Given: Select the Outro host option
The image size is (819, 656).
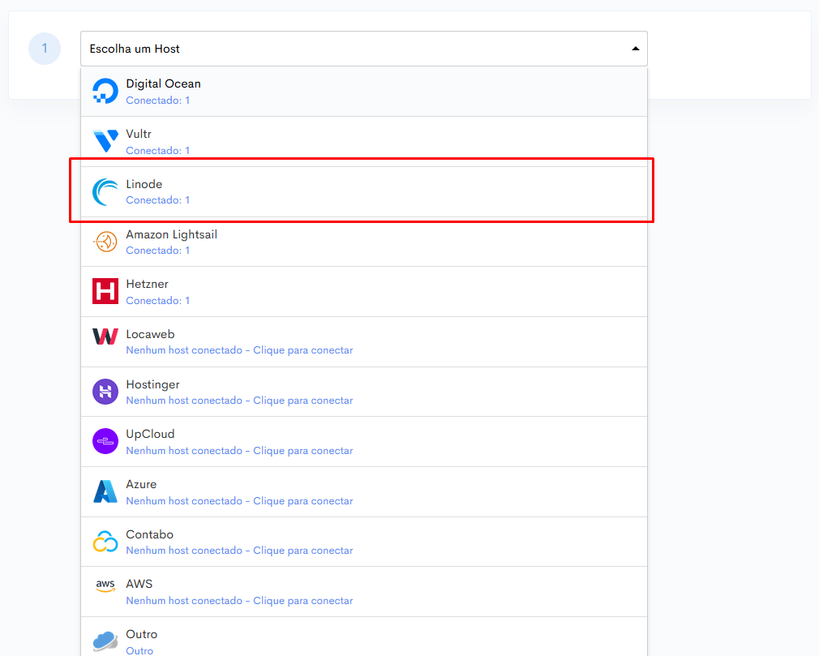Looking at the screenshot, I should pos(364,637).
